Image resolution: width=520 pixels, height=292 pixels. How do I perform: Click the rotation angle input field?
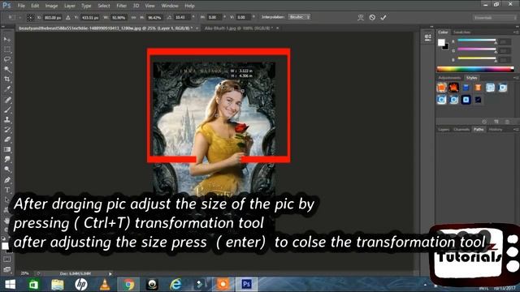182,17
